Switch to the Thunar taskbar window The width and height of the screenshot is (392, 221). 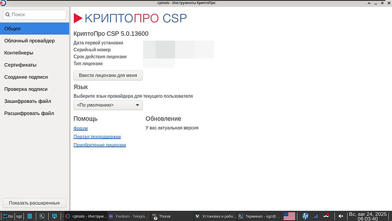point(172,216)
